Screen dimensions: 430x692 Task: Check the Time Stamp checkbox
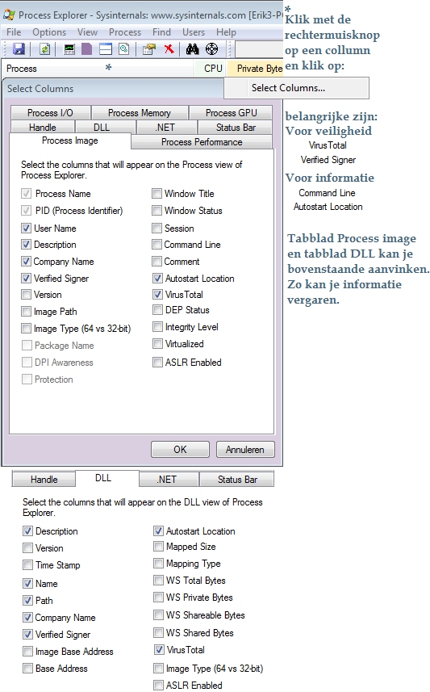pyautogui.click(x=27, y=565)
